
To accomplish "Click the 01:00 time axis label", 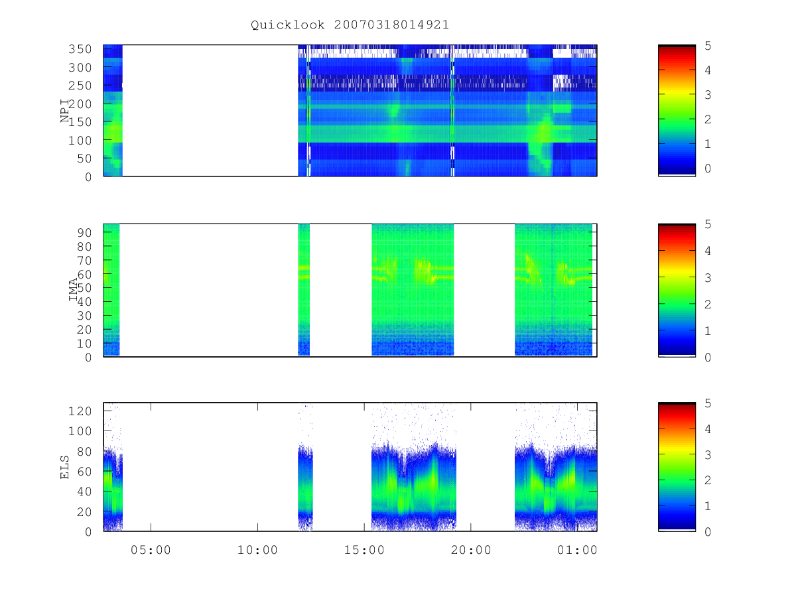I will pos(577,549).
